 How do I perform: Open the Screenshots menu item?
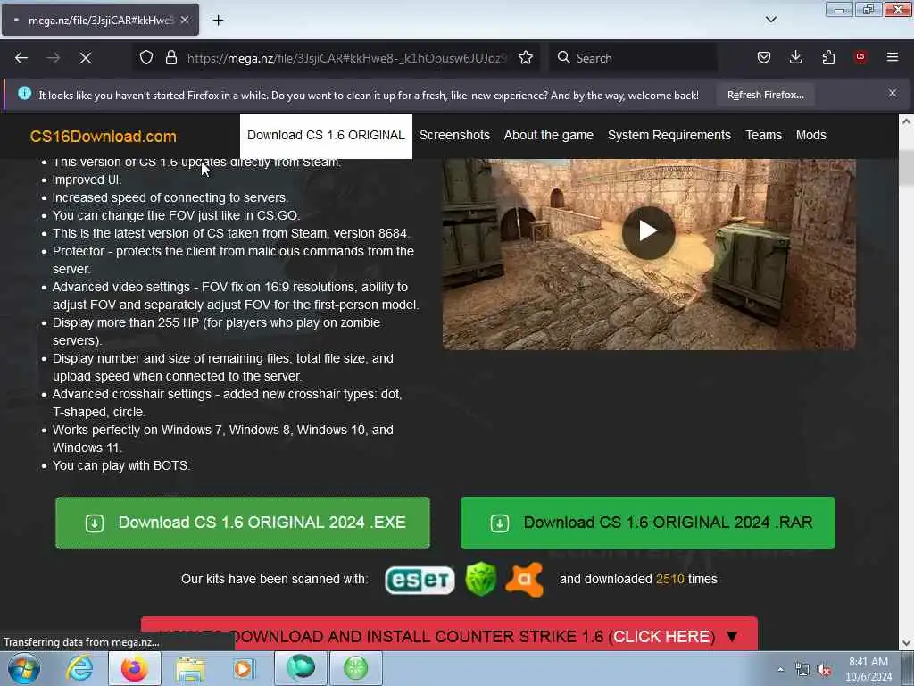[x=454, y=136]
